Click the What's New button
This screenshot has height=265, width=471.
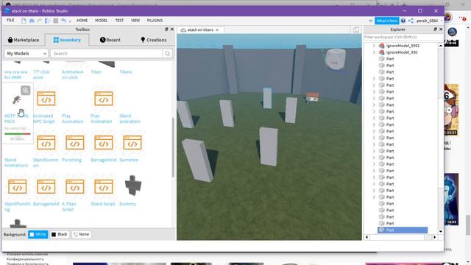pyautogui.click(x=386, y=21)
